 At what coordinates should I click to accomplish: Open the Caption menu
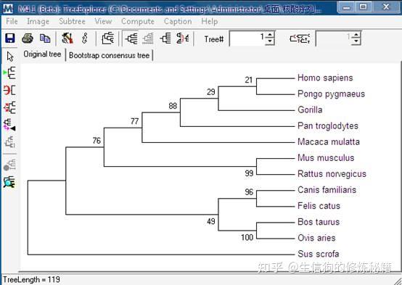(x=178, y=22)
